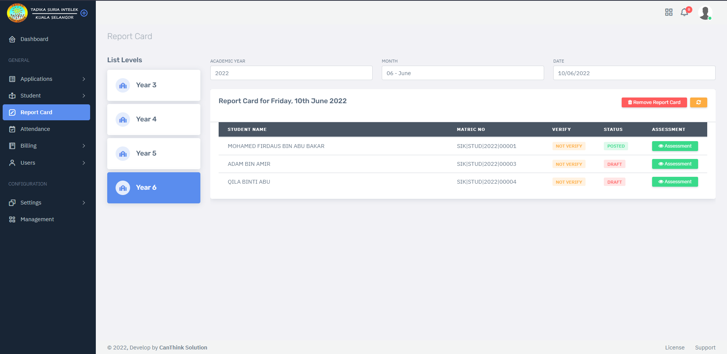Expand the Billing menu arrow
This screenshot has width=727, height=354.
click(84, 146)
